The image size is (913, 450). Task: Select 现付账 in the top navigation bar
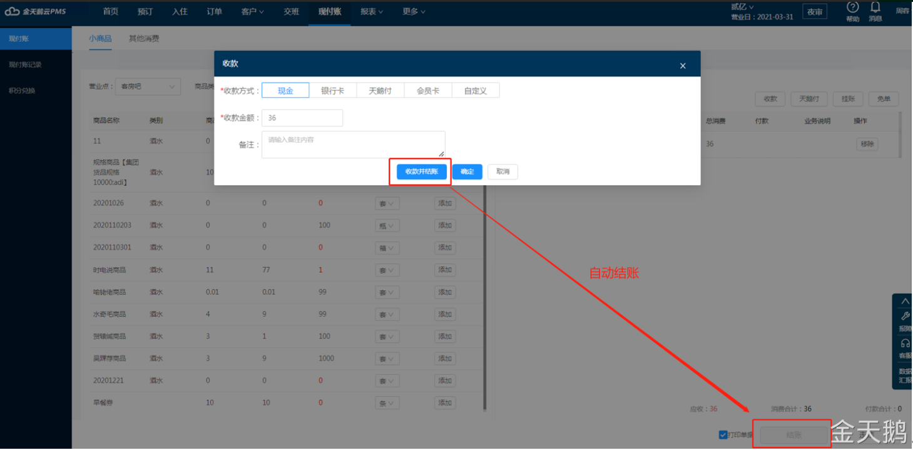[329, 11]
